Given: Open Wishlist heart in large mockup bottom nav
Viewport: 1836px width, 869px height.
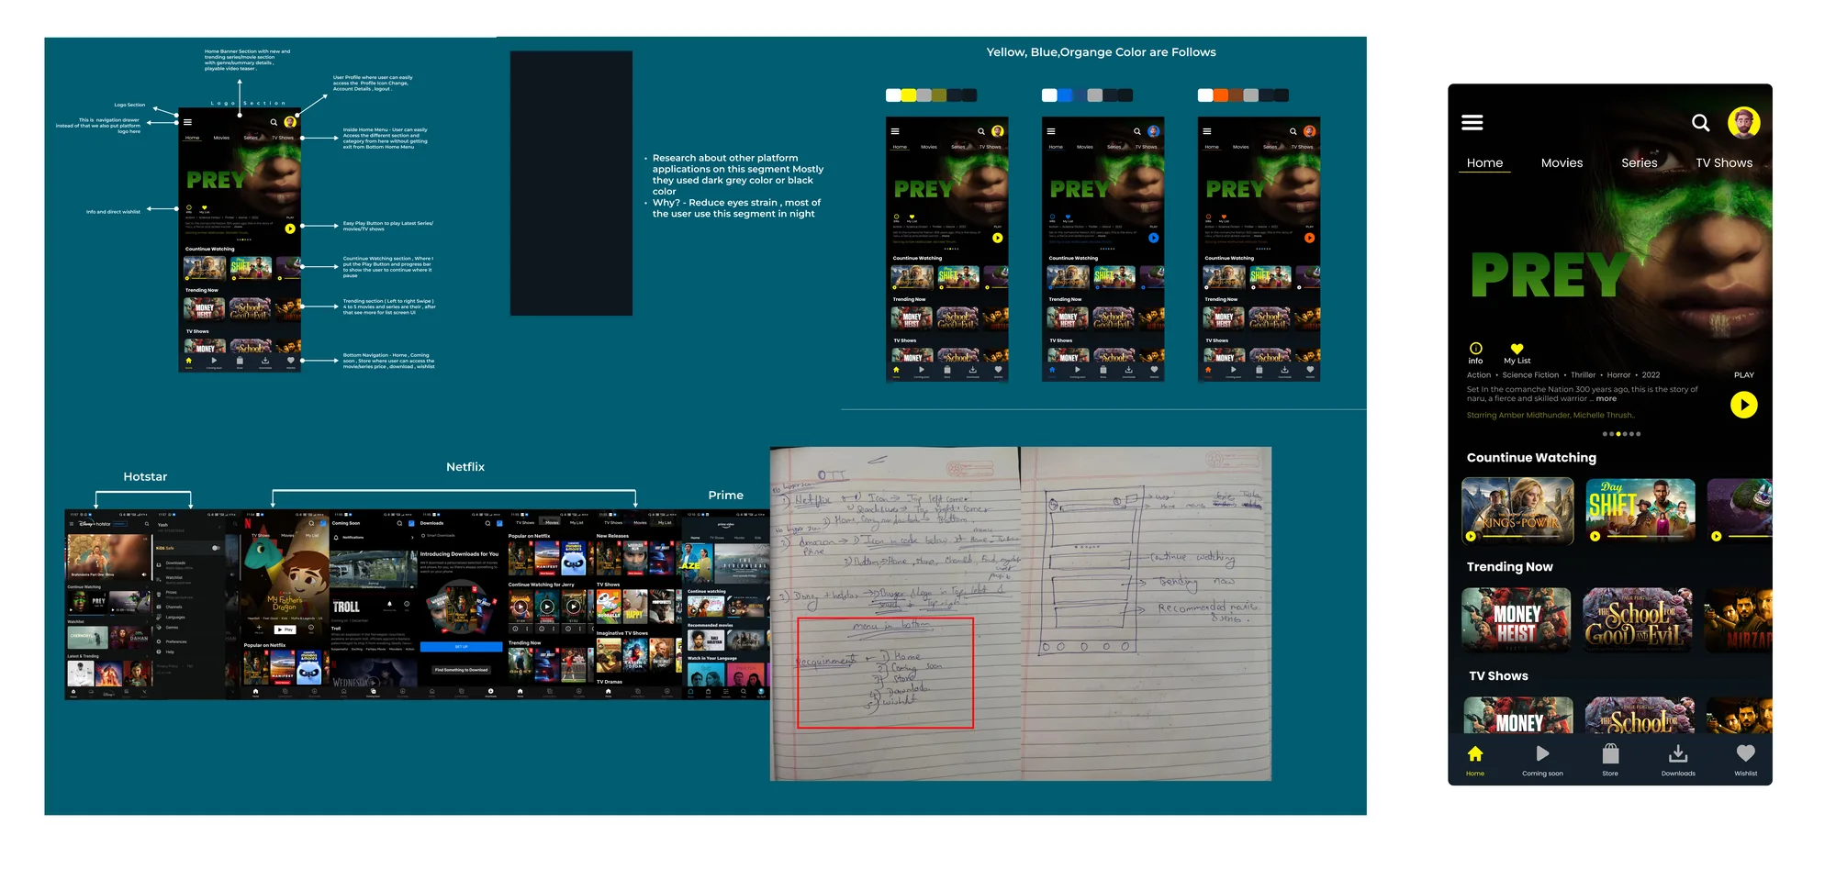Looking at the screenshot, I should coord(1745,753).
